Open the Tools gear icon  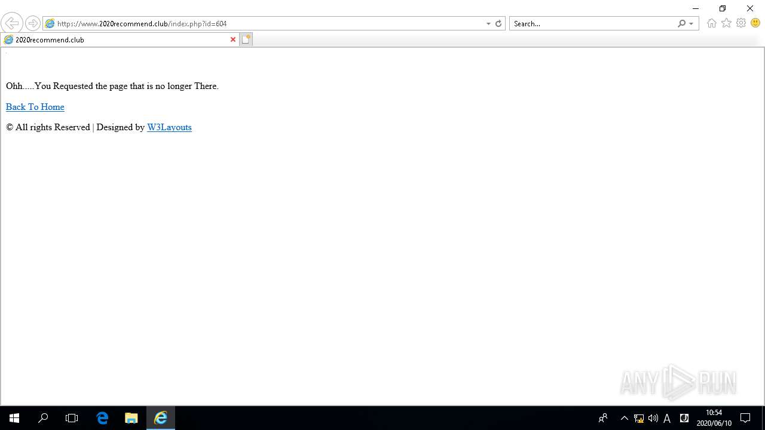(741, 23)
